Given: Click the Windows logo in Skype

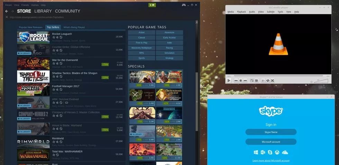Looking at the screenshot, I should pos(256,153).
